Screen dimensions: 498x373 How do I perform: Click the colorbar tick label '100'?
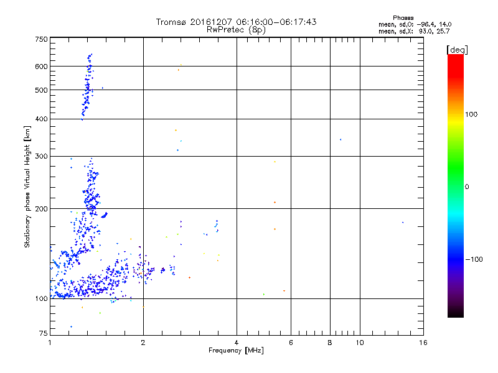click(x=471, y=114)
